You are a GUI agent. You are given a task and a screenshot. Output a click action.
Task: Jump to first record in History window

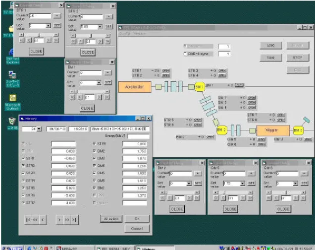[x=28, y=219]
